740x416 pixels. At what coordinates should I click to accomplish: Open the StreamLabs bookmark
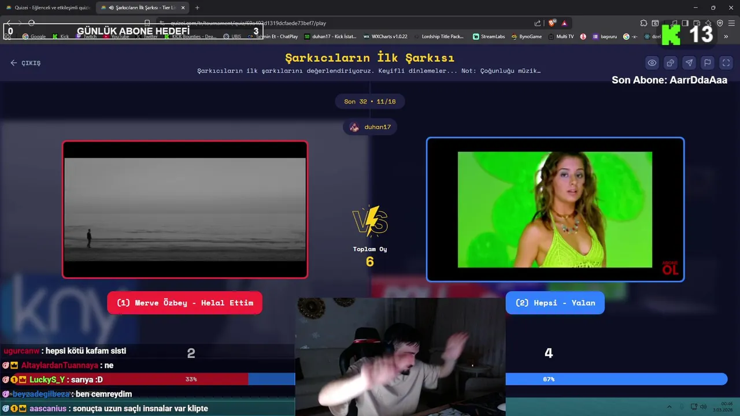pyautogui.click(x=489, y=36)
